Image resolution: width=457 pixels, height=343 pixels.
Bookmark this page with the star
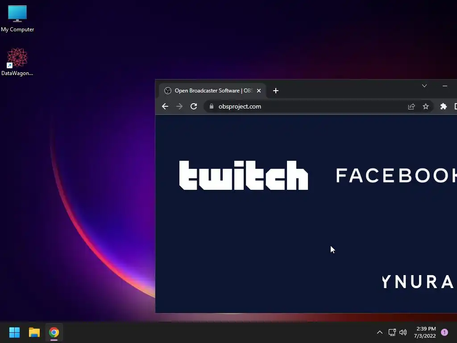click(425, 106)
